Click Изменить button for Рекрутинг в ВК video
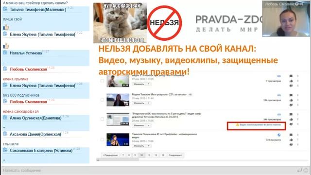This screenshot has width=311, height=175. coord(139,125)
